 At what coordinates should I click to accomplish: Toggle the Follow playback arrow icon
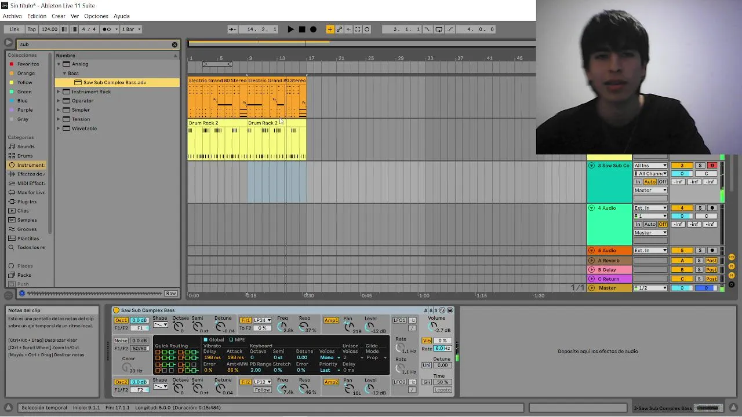[232, 29]
